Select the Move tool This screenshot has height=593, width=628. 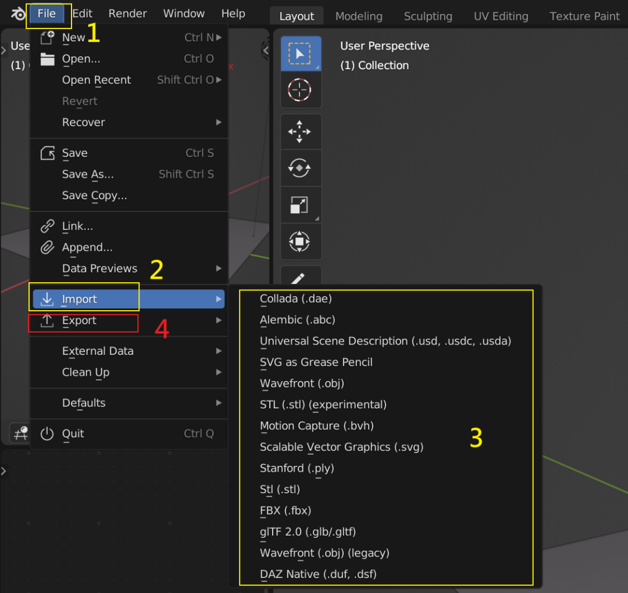[x=301, y=132]
